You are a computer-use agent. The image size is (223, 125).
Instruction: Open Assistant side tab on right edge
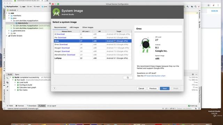click(199, 14)
